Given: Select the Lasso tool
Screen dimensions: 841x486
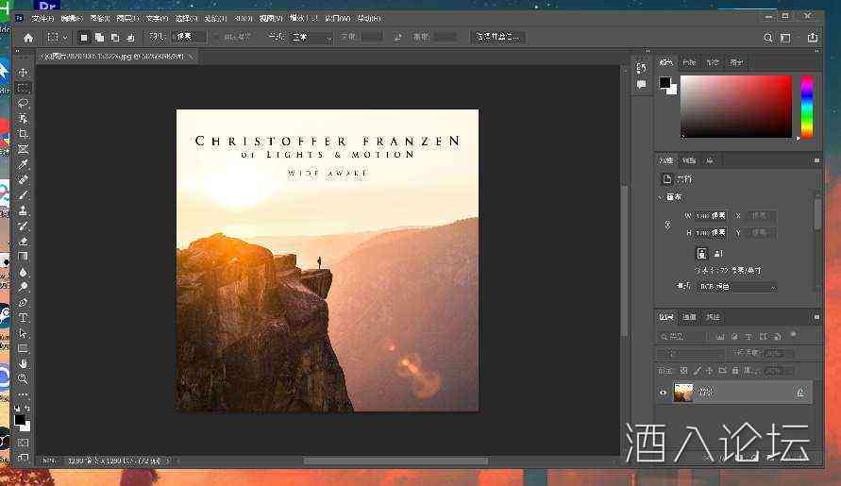Looking at the screenshot, I should pos(24,103).
